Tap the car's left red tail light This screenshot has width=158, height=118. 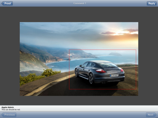click(x=100, y=71)
